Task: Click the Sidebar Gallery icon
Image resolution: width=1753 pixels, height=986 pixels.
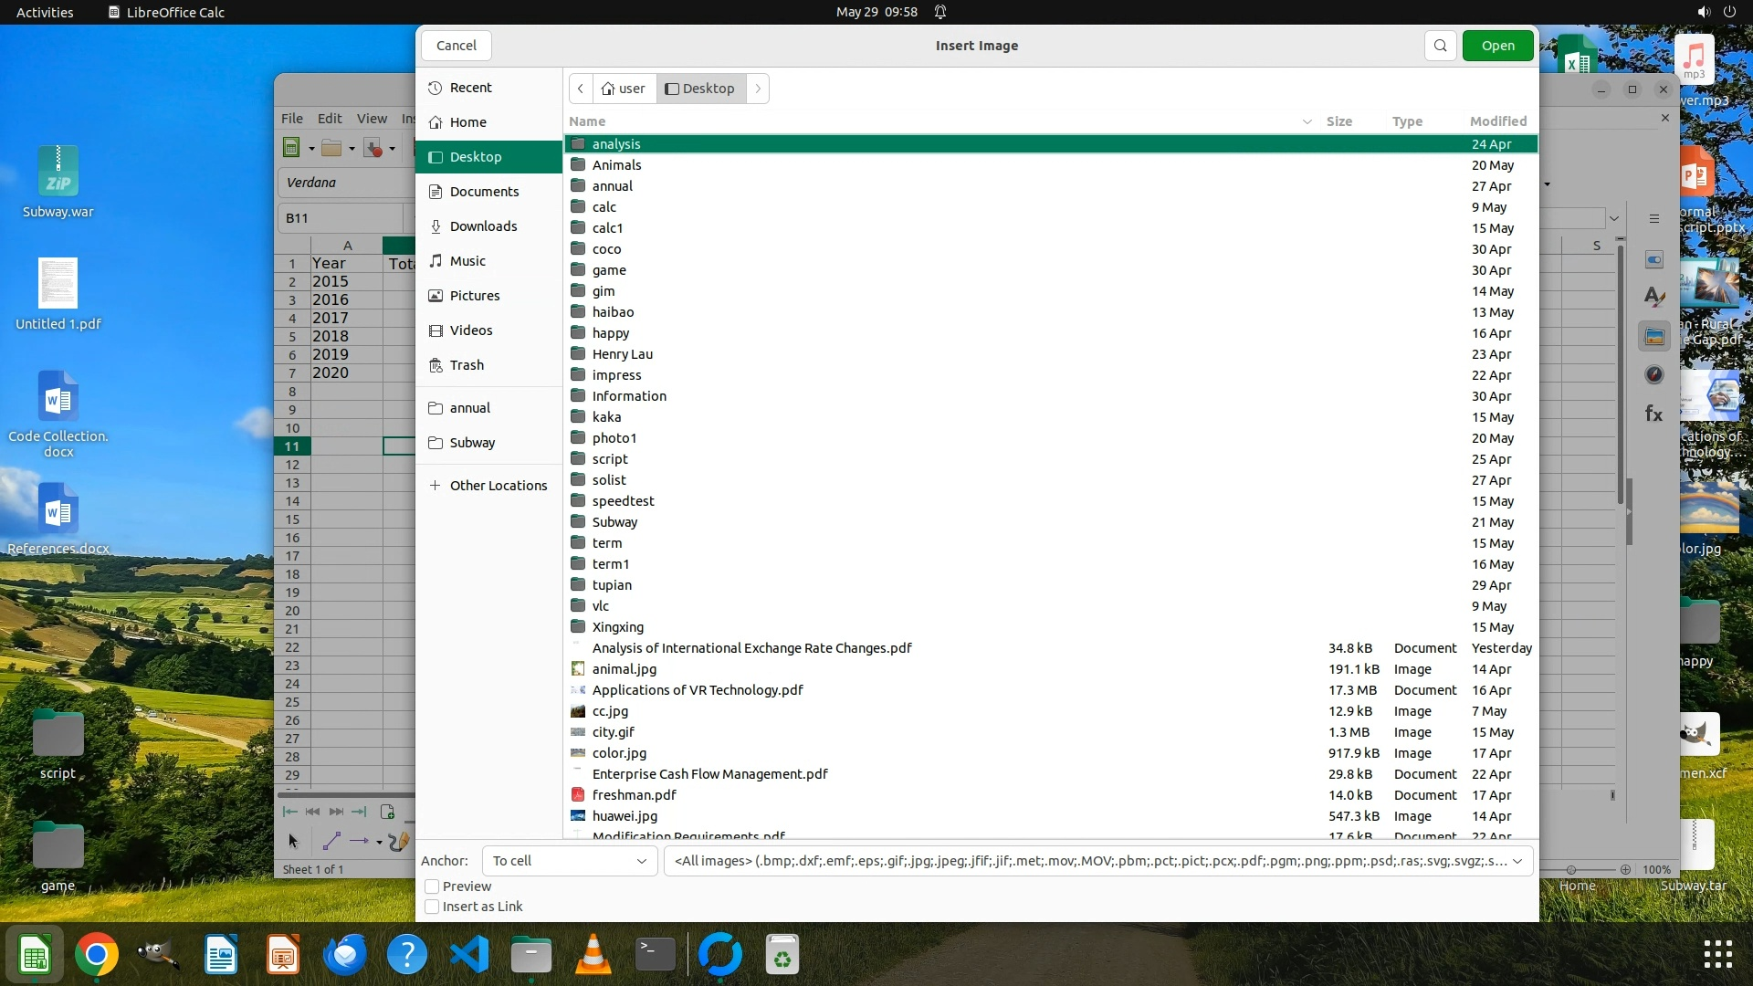Action: pyautogui.click(x=1654, y=337)
